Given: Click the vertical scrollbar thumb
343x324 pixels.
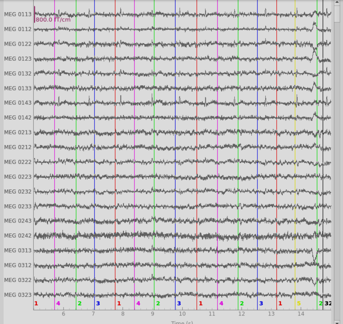Looking at the screenshot, I should coord(337,13).
